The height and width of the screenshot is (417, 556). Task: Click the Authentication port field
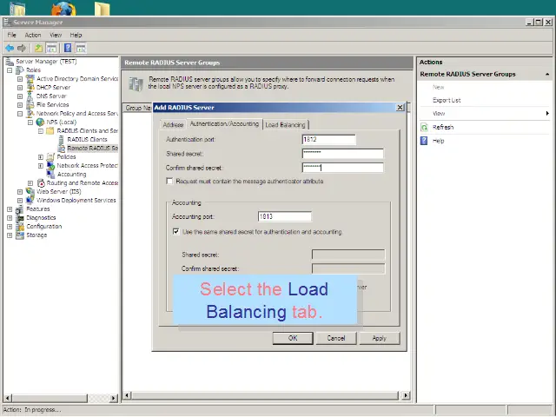coord(328,139)
